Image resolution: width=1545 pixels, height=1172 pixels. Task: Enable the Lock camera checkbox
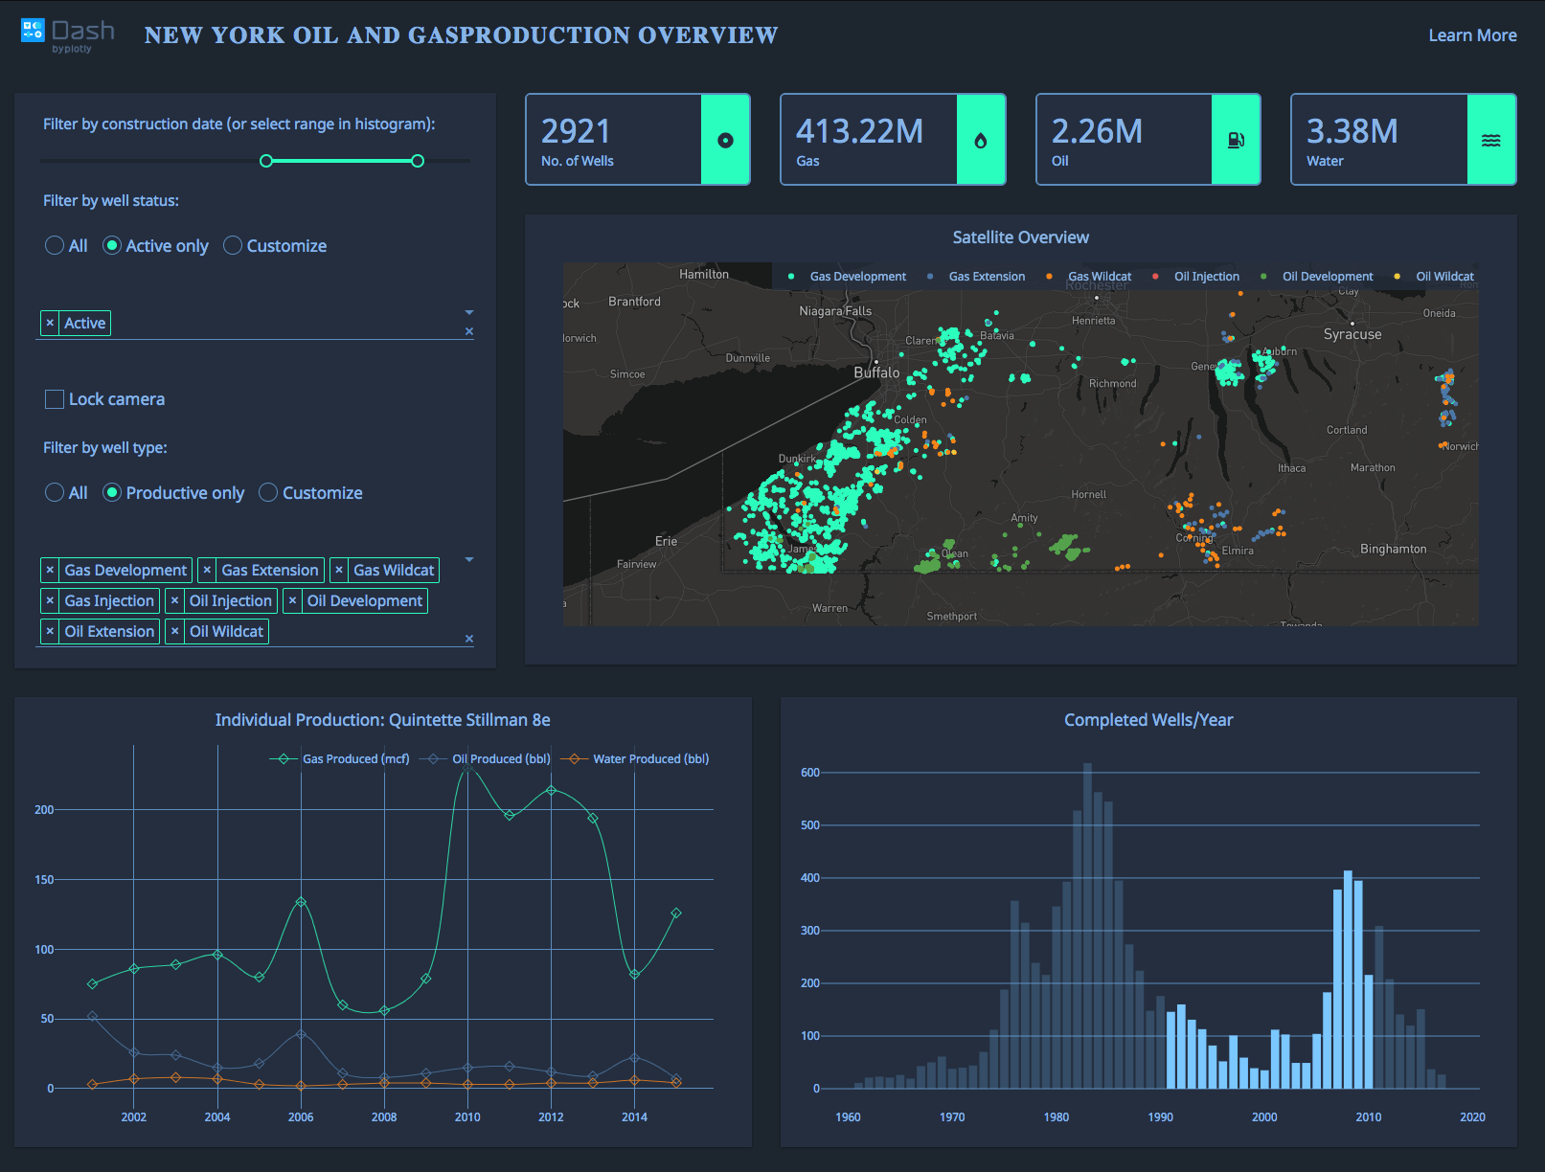click(x=54, y=398)
